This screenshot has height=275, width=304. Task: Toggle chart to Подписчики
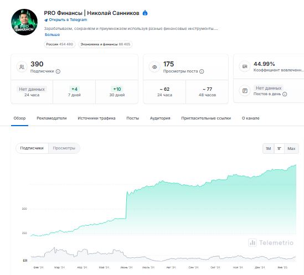tap(32, 148)
